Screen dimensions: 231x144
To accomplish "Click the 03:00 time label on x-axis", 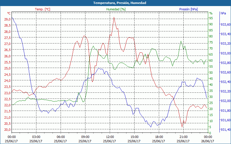I will (x=36, y=137).
